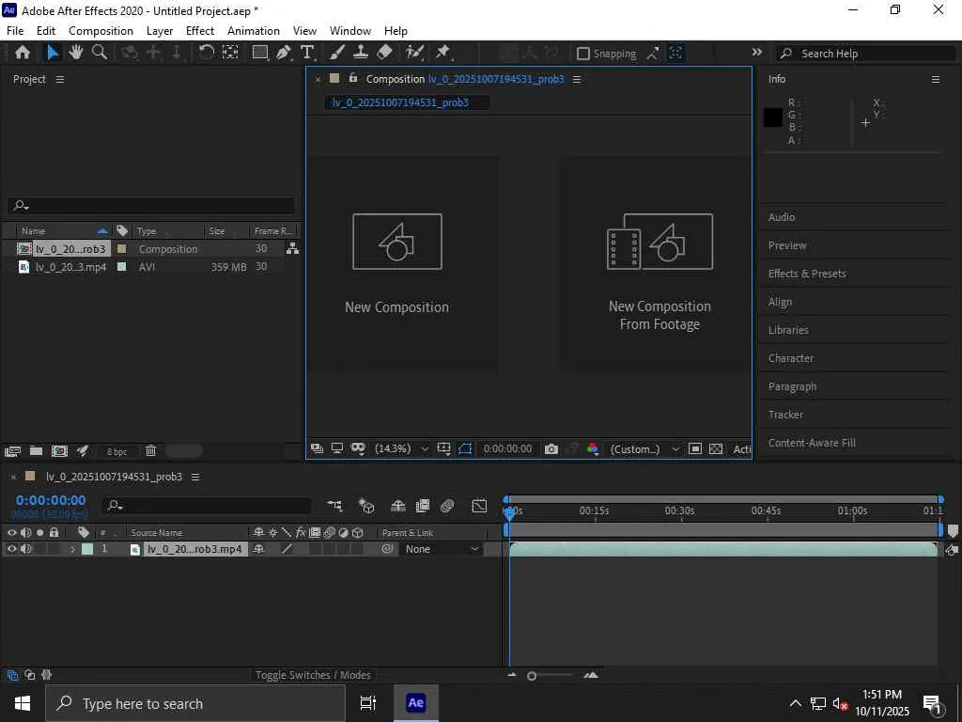Create a new folder in Project panel
Screen dimensions: 962x722
pyautogui.click(x=37, y=451)
